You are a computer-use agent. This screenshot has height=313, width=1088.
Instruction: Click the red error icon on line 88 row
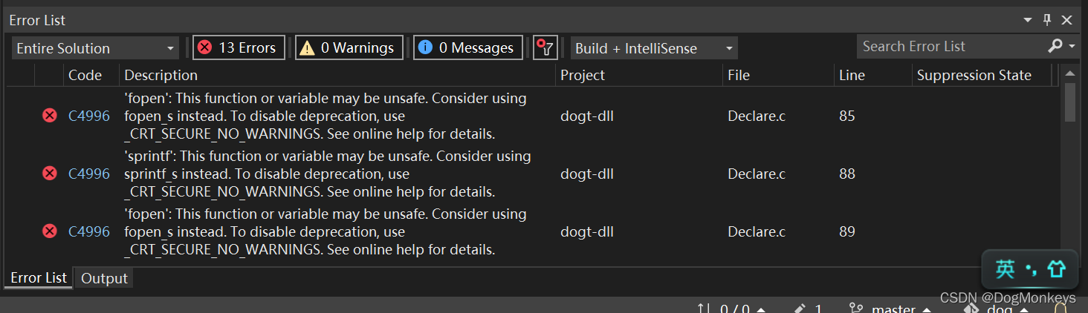pos(50,174)
